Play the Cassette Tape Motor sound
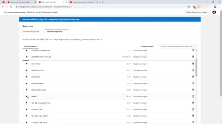Screen dimensions: 222x124 click(x=27, y=122)
